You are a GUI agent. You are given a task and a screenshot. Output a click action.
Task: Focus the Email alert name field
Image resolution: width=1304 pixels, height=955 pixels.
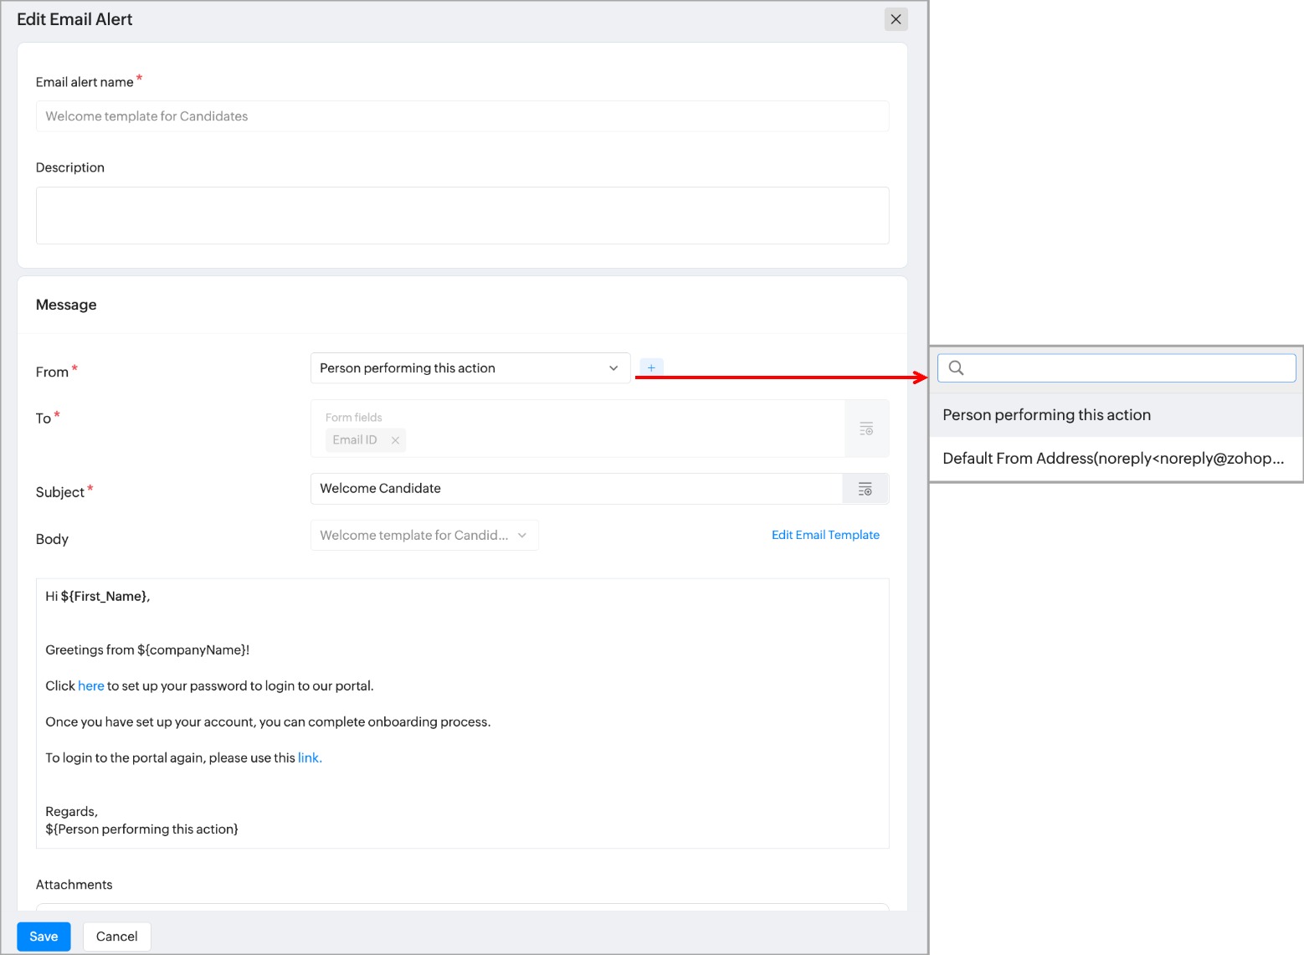(x=462, y=116)
